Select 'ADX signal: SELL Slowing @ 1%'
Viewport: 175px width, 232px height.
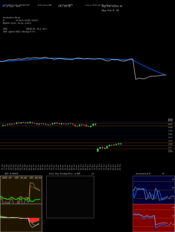pos(19,32)
